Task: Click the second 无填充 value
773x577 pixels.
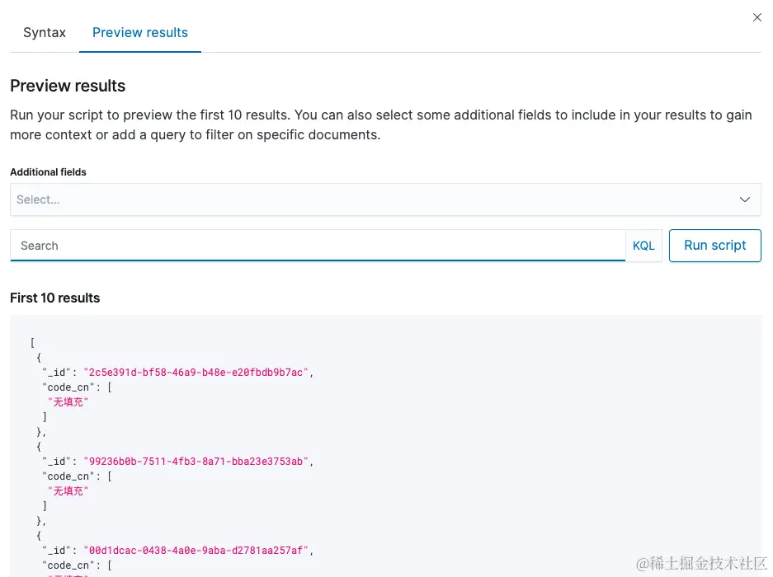Action: click(68, 491)
